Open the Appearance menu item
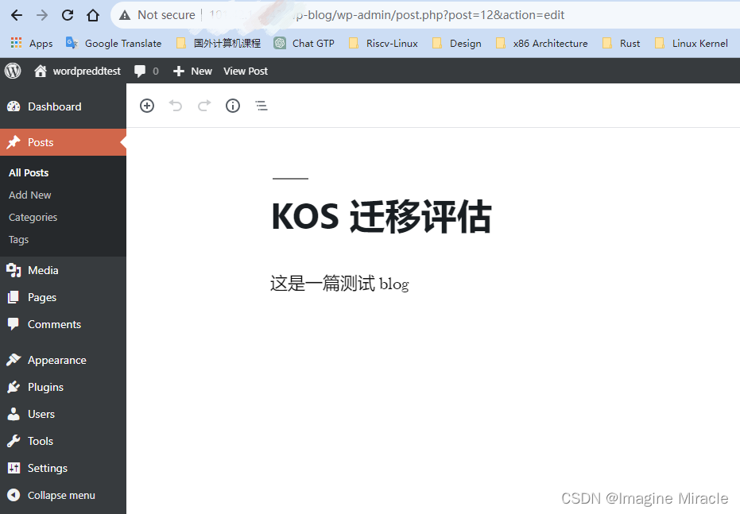This screenshot has height=514, width=740. pos(56,360)
